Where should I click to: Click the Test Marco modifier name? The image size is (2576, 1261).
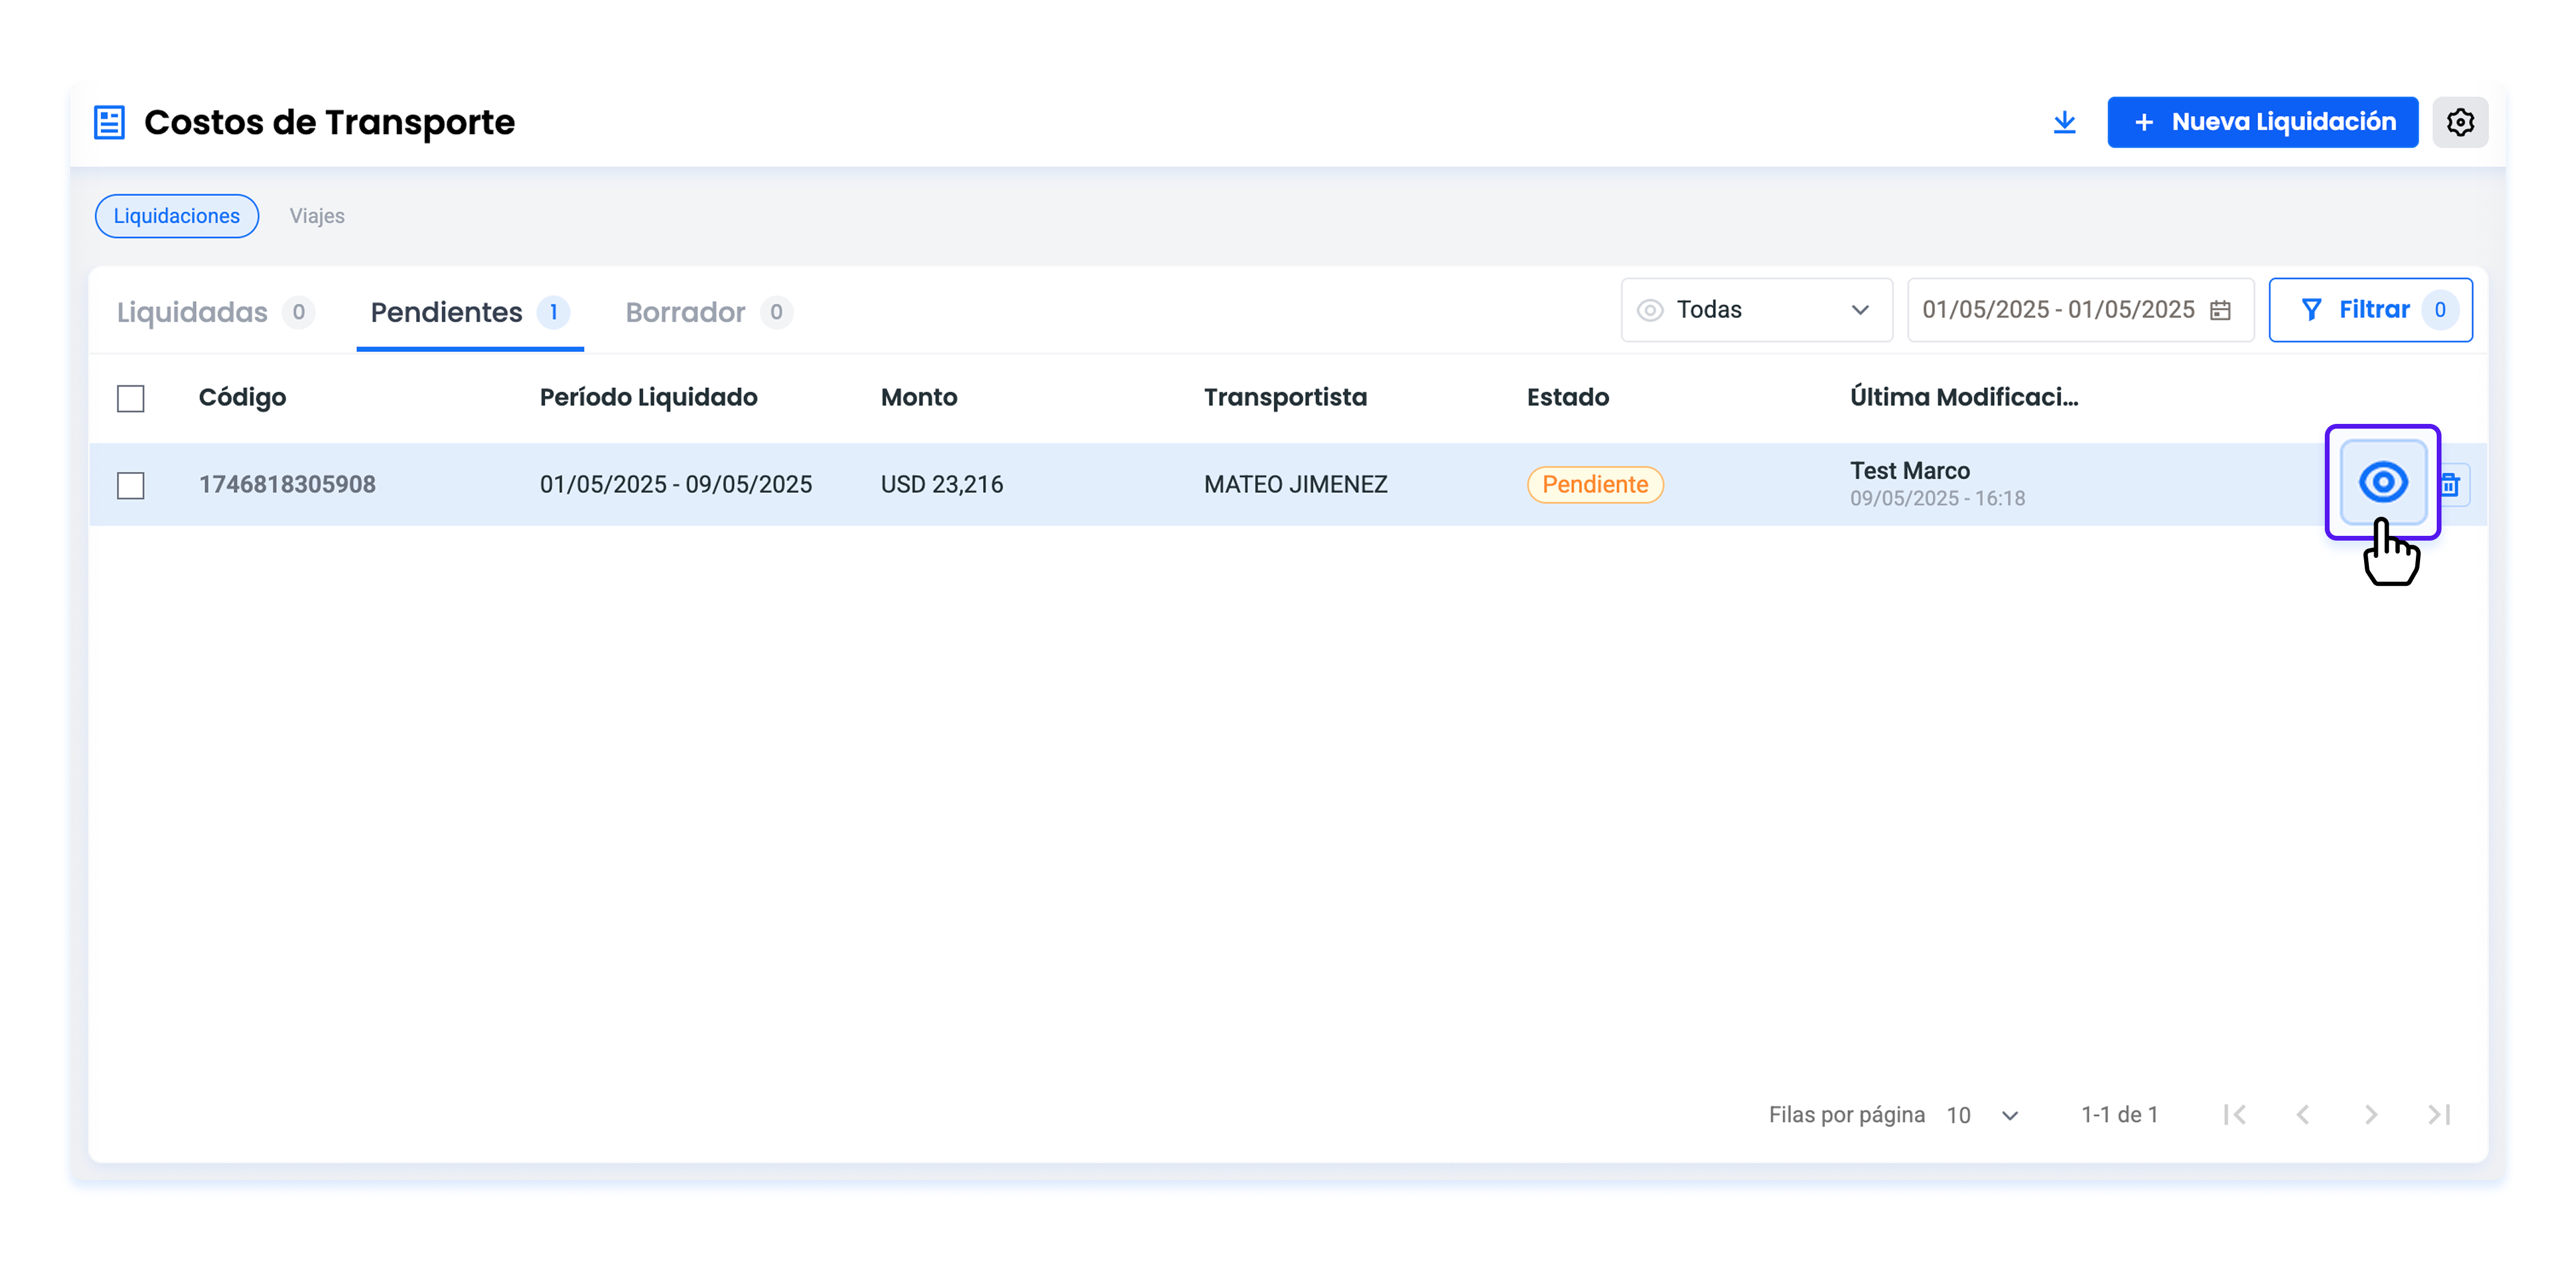[x=1909, y=470]
